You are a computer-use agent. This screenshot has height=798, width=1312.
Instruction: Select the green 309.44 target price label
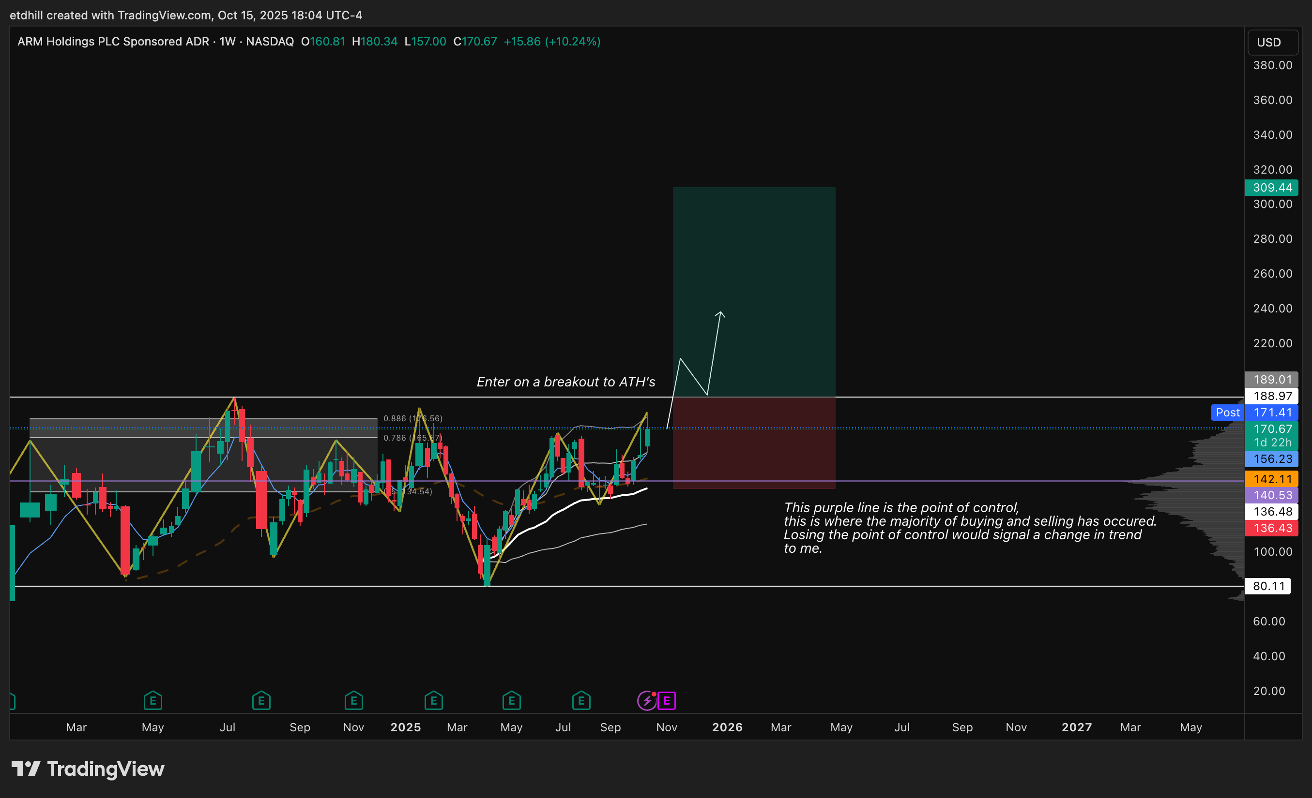click(x=1271, y=187)
